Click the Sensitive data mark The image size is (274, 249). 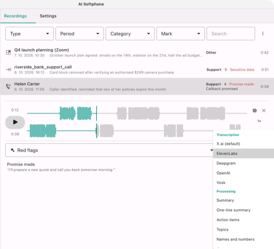(x=242, y=70)
